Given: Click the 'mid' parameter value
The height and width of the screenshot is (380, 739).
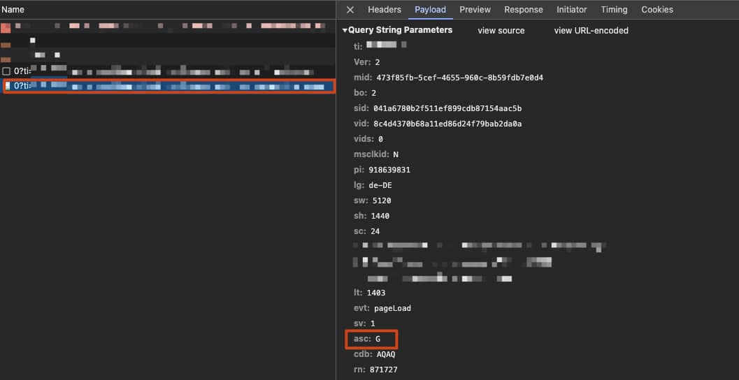Looking at the screenshot, I should (x=459, y=78).
